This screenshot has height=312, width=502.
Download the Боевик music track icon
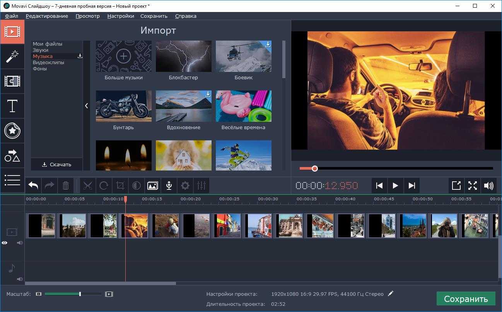click(268, 44)
